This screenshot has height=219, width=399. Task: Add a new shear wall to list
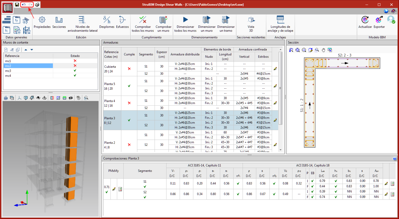pos(6,50)
